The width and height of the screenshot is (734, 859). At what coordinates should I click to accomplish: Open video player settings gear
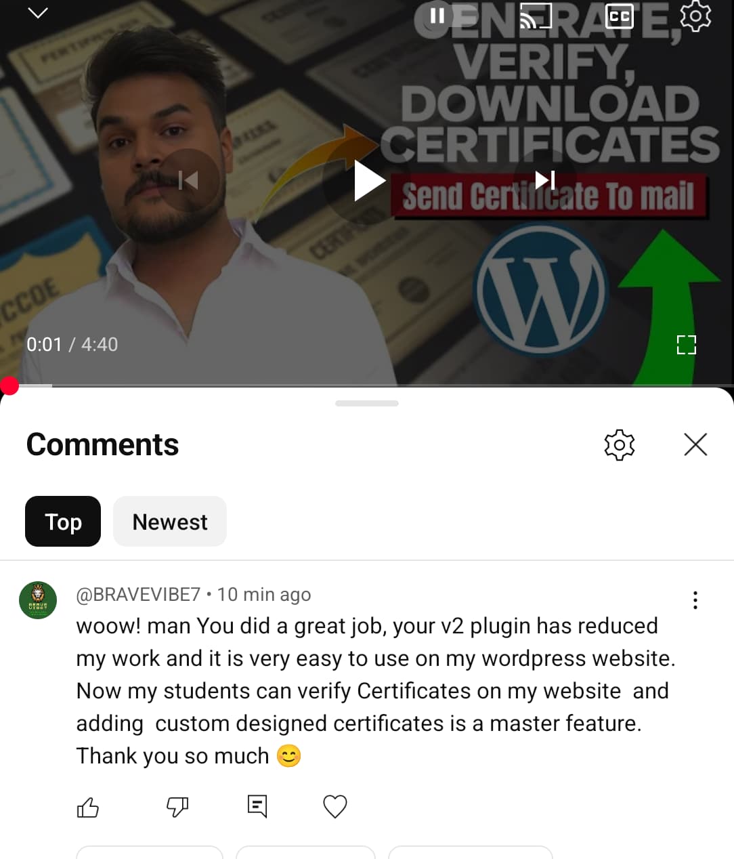point(695,16)
